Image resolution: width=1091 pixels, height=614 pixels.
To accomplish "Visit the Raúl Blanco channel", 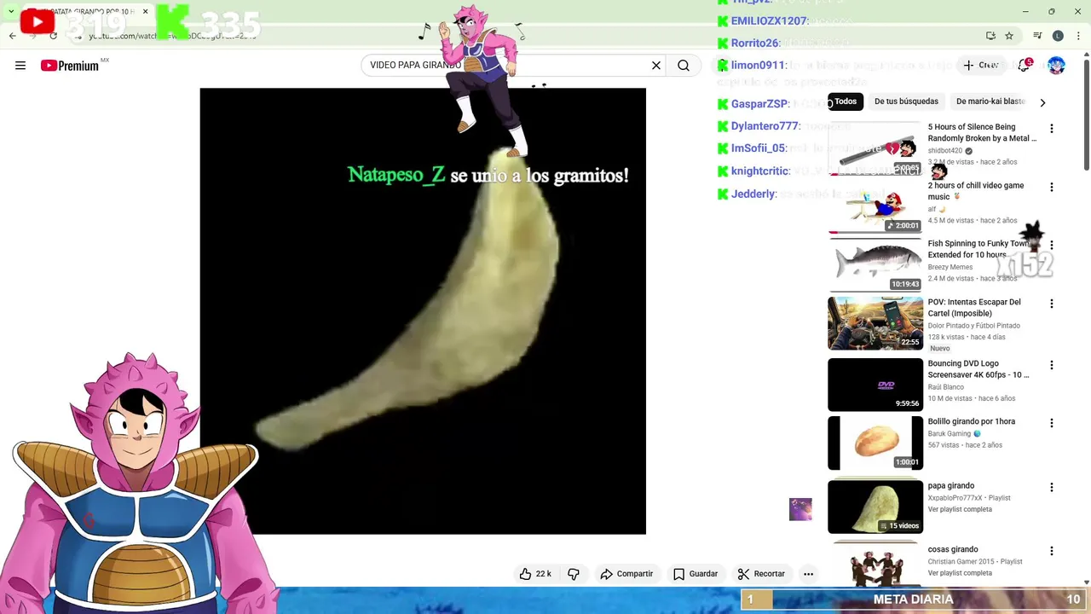I will 946,387.
